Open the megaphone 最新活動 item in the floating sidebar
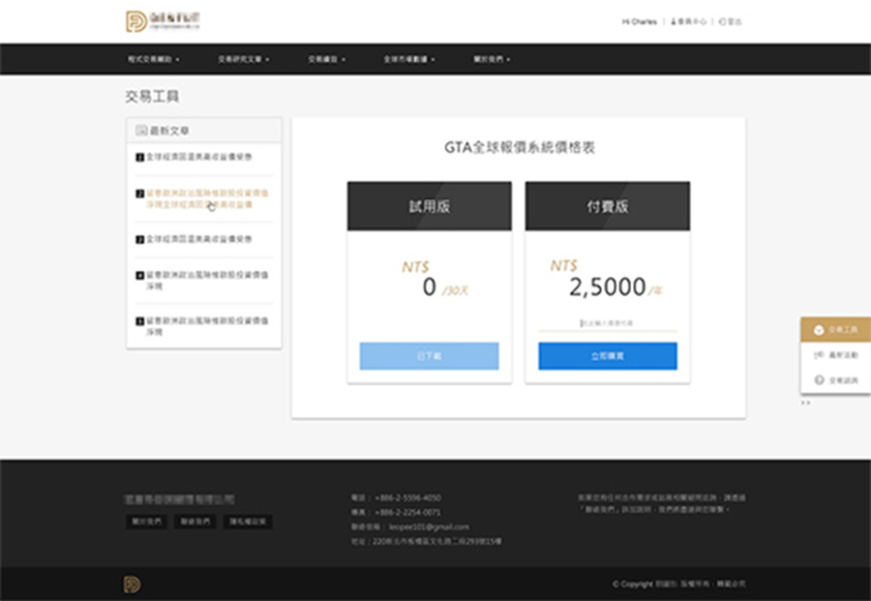Viewport: 871px width, 601px height. click(x=835, y=355)
